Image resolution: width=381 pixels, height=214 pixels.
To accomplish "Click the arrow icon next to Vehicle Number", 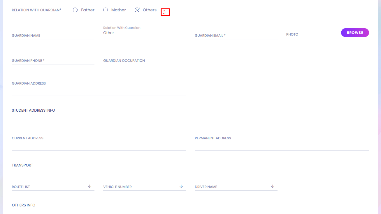I will pyautogui.click(x=181, y=186).
